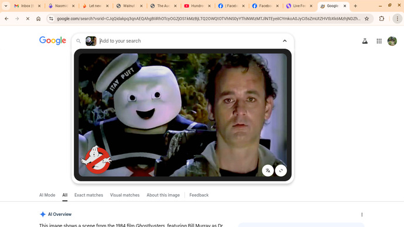Open the tab search dropdown arrow
The height and width of the screenshot is (227, 404).
point(6,6)
